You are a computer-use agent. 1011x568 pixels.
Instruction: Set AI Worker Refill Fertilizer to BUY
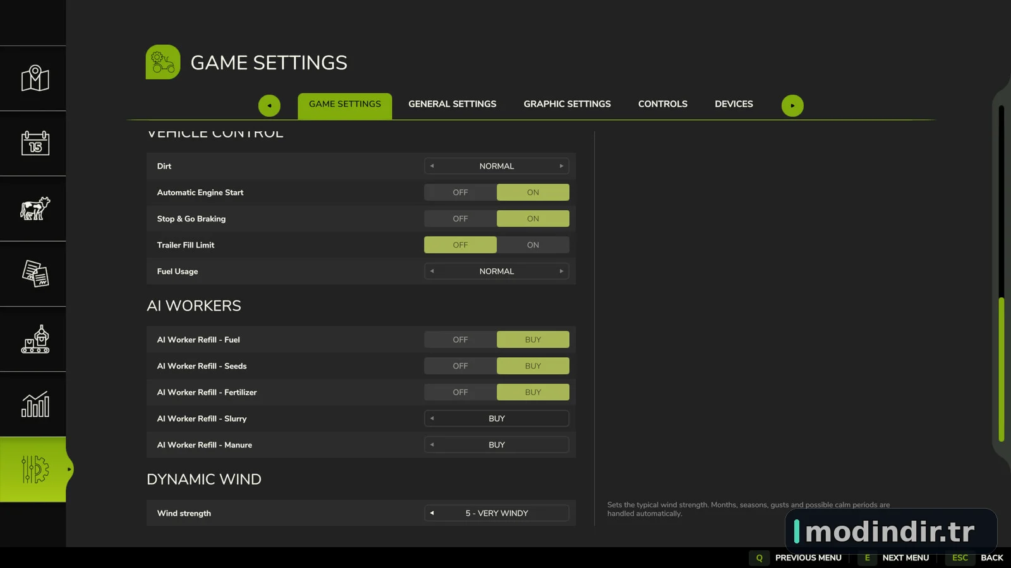pyautogui.click(x=533, y=393)
